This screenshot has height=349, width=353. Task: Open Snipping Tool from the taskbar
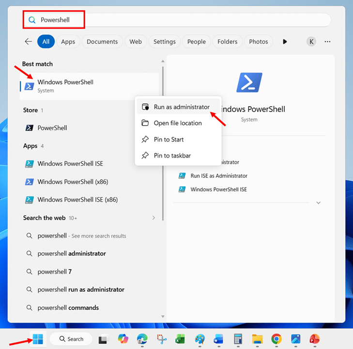click(x=161, y=339)
